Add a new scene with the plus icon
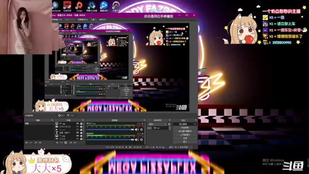309x174 pixels. click(27, 142)
